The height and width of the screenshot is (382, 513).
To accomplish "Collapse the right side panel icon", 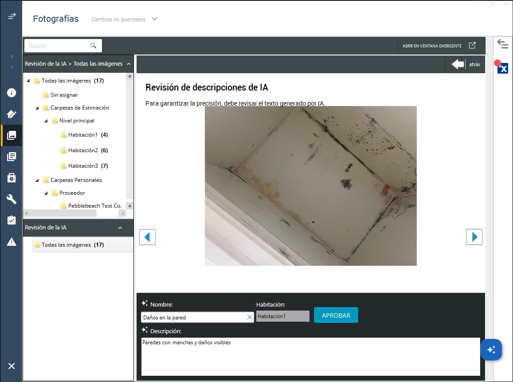I will tap(502, 43).
